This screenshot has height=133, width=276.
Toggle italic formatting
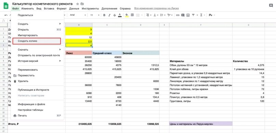pyautogui.click(x=109, y=15)
